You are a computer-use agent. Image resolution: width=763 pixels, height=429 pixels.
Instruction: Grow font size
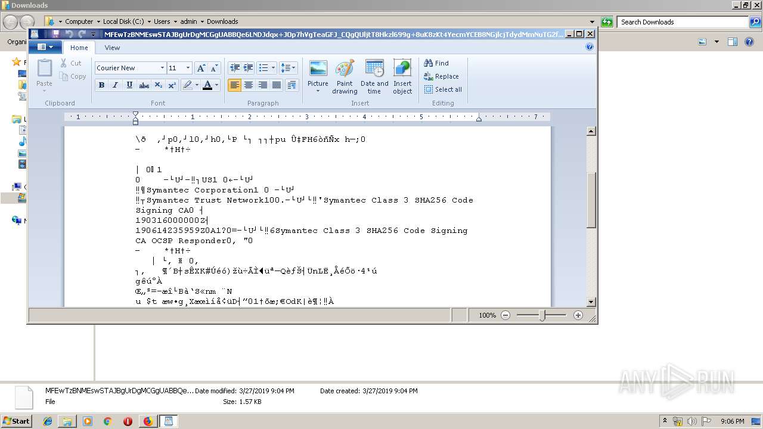click(x=201, y=68)
